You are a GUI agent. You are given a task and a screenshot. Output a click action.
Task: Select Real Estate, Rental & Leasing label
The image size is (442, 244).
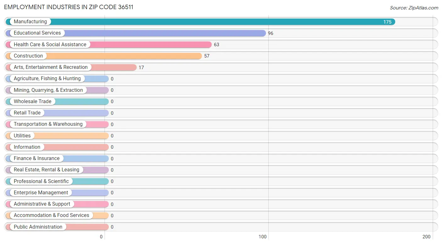click(x=47, y=170)
